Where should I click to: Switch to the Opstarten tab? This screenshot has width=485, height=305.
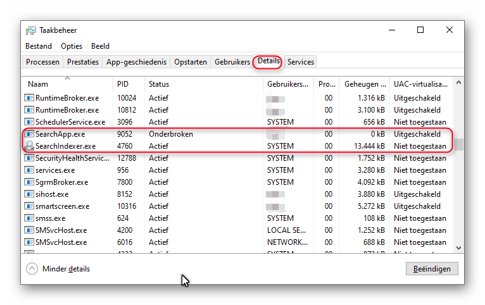pyautogui.click(x=191, y=62)
